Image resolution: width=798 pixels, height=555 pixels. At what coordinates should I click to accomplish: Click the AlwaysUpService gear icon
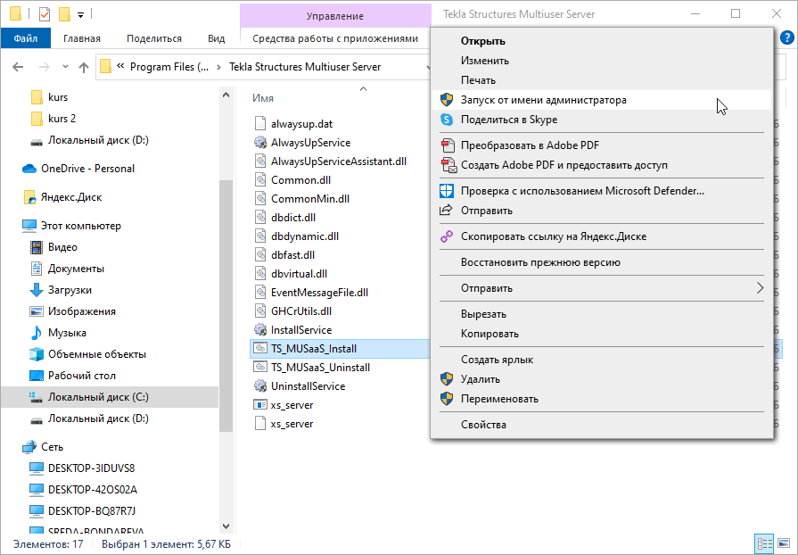click(260, 143)
